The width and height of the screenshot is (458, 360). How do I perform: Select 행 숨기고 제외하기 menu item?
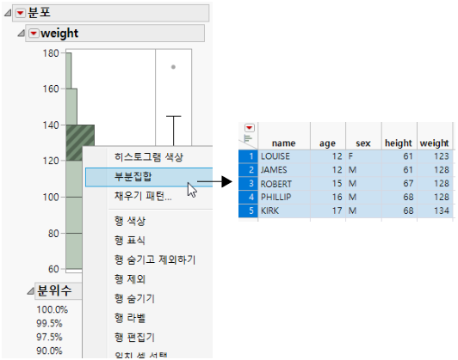[x=155, y=259]
